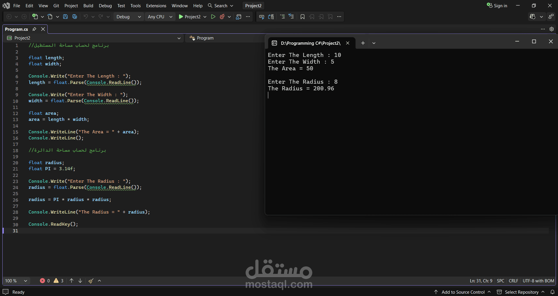Start Project2 with the green run button

[x=189, y=17]
